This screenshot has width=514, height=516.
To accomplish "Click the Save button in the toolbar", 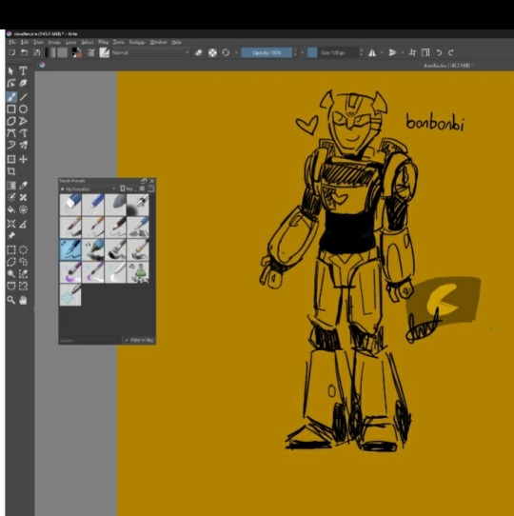I will 36,52.
